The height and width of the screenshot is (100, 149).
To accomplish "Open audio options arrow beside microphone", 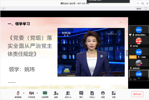I will pos(24,93).
